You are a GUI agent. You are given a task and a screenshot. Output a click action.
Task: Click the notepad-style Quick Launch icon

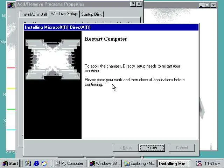click(x=28, y=163)
